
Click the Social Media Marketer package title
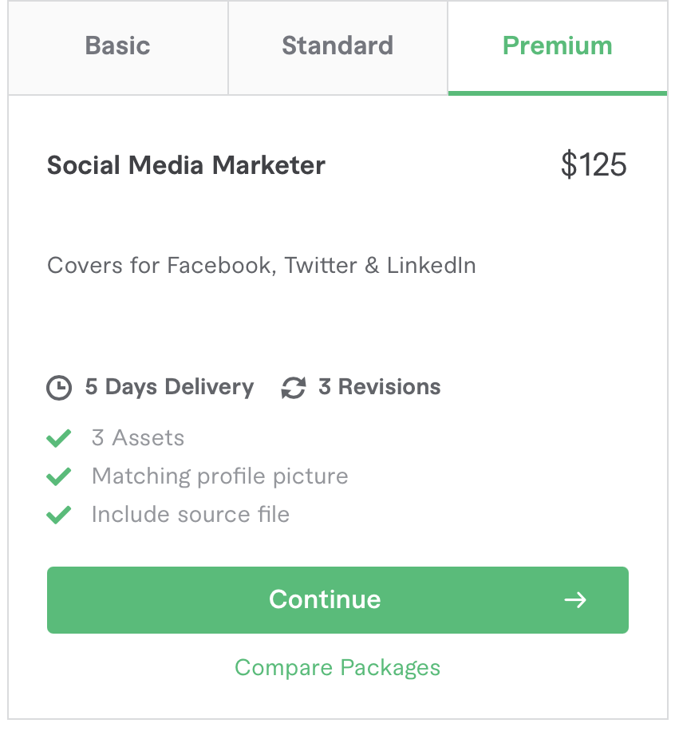(186, 165)
